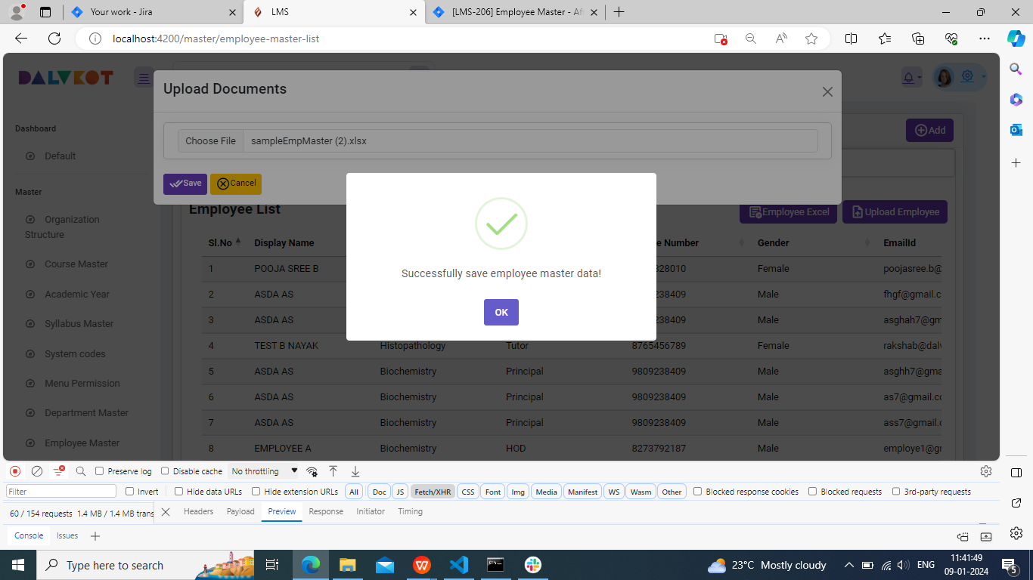
Task: Open the Headers tab
Action: pyautogui.click(x=198, y=511)
